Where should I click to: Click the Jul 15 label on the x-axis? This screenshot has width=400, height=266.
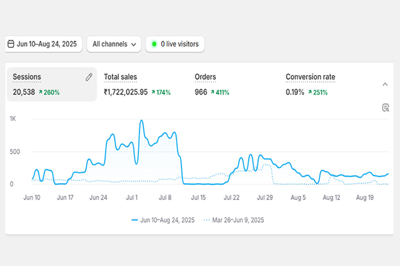199,198
